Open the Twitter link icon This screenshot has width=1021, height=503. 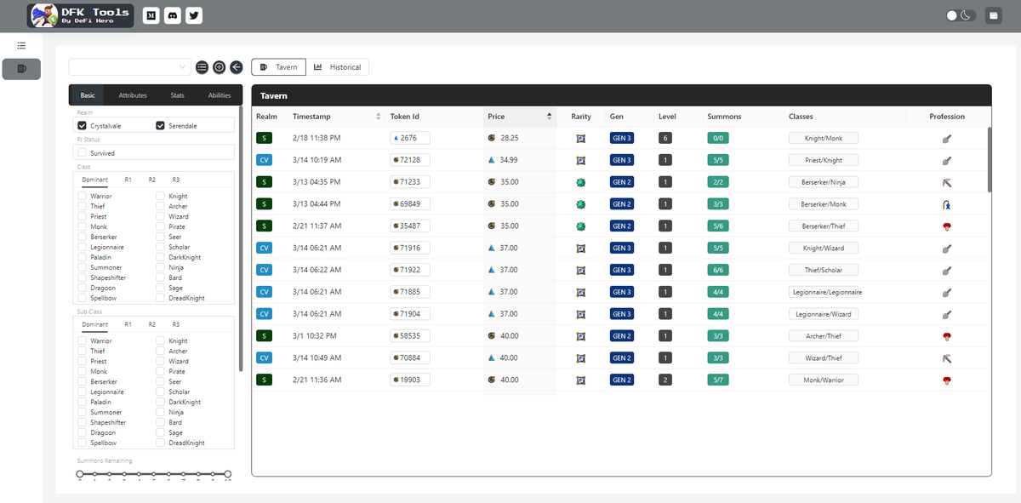pyautogui.click(x=194, y=15)
